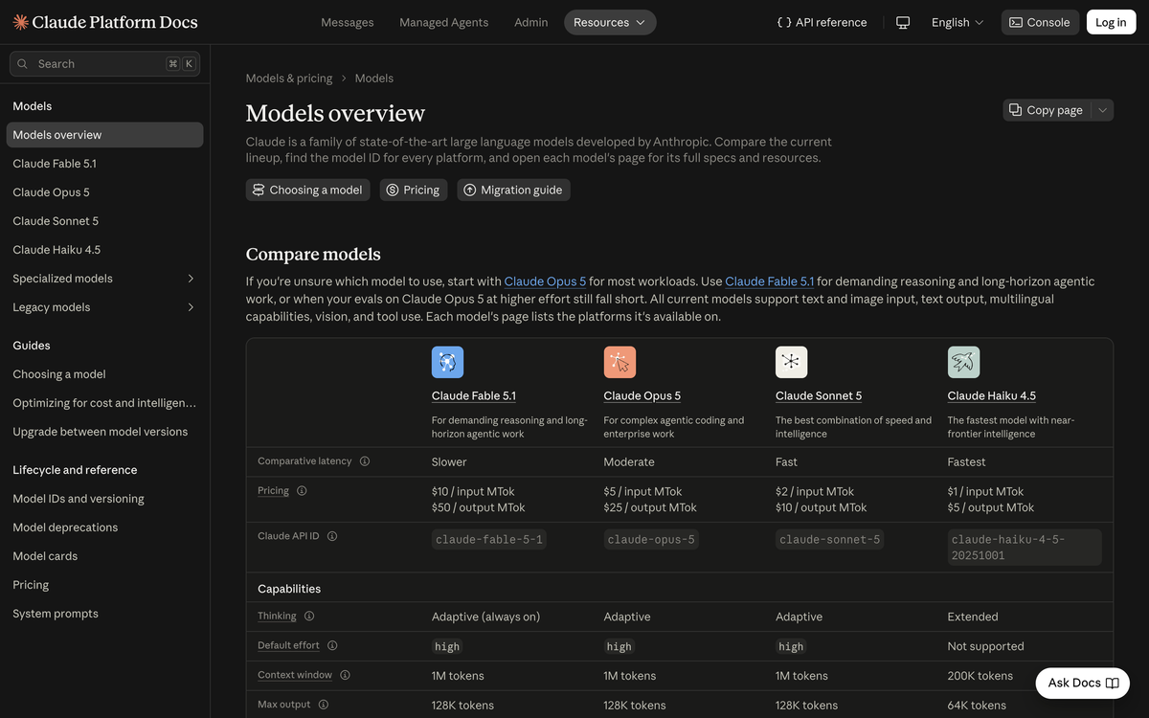Click the Migration guide chip
The width and height of the screenshot is (1149, 718).
(x=513, y=190)
